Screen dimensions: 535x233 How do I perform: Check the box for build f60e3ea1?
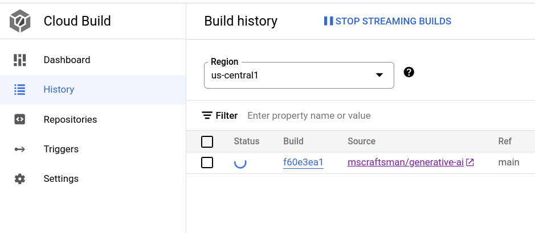click(207, 163)
